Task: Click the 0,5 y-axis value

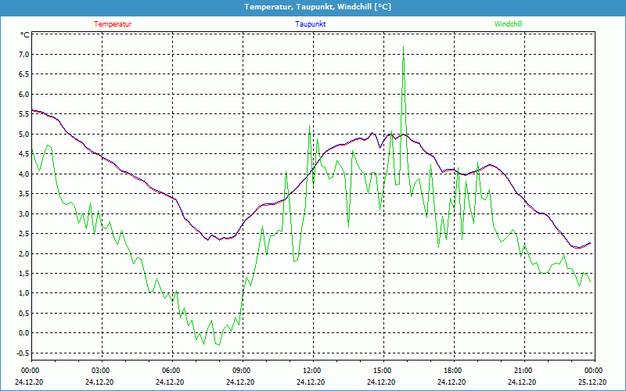Action: [24, 314]
